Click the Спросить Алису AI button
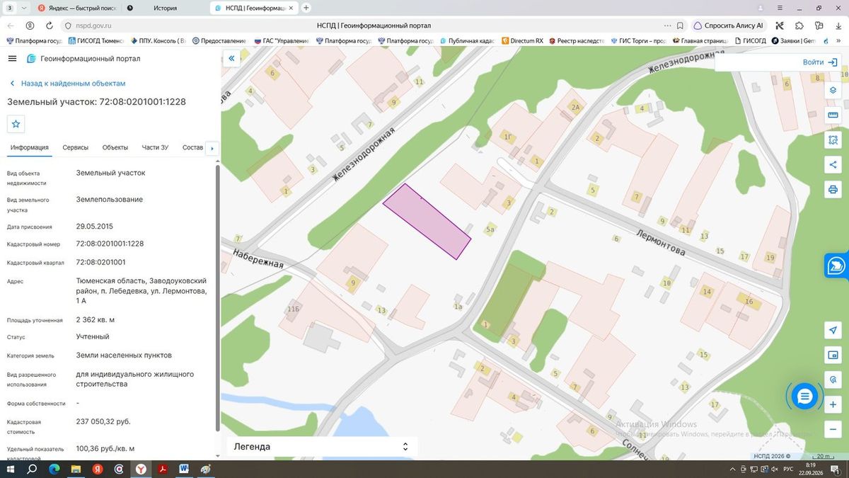Screen dimensions: 849x478 pyautogui.click(x=728, y=25)
